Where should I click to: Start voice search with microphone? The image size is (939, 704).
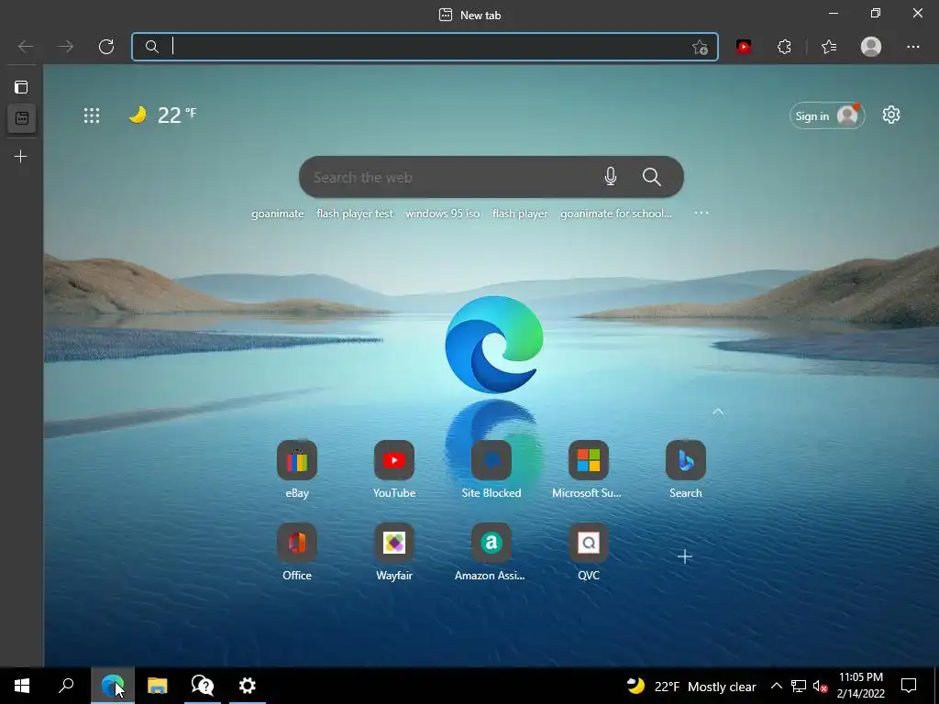(610, 177)
